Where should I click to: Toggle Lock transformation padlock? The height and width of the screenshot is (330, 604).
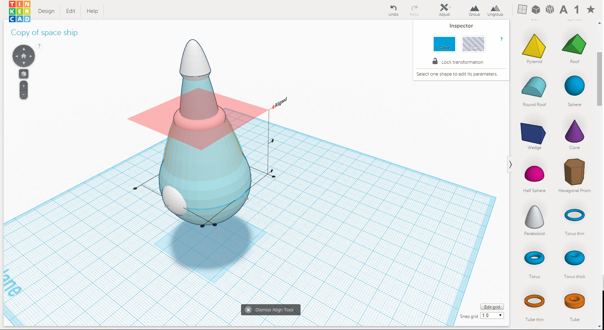(x=435, y=61)
